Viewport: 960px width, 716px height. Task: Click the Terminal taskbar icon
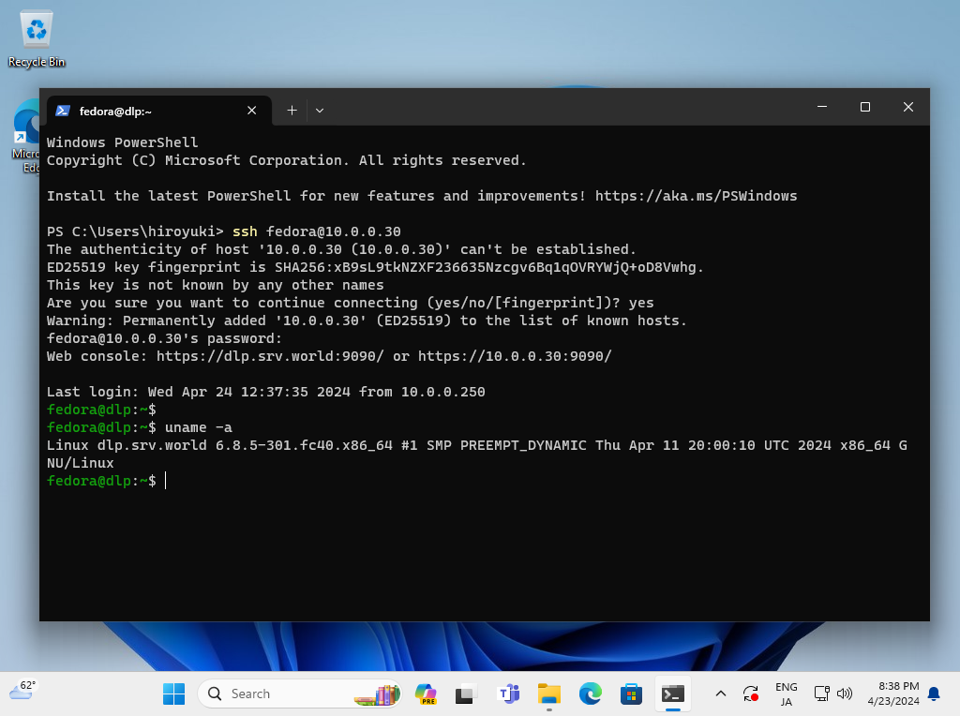(673, 694)
